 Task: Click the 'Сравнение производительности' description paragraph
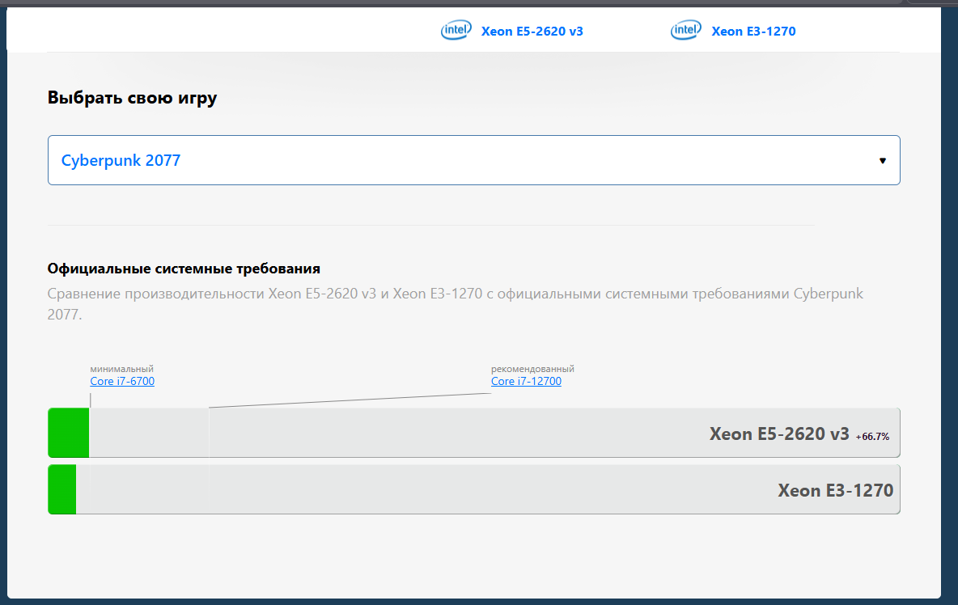pyautogui.click(x=456, y=303)
